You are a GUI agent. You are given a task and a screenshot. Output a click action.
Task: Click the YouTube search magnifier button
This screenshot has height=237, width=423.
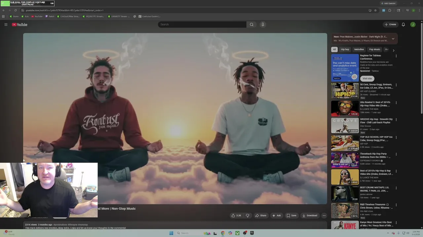coord(251,24)
